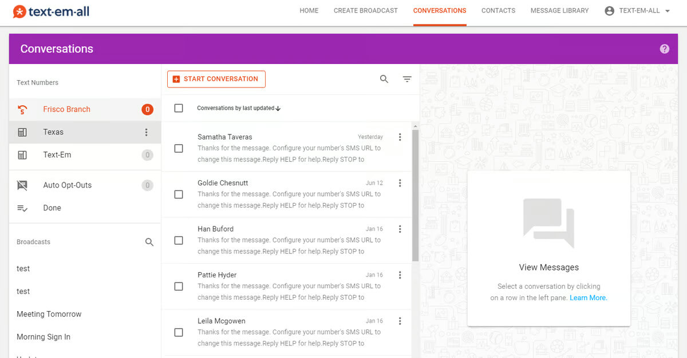Click the START CONVERSATION button
Image resolution: width=687 pixels, height=358 pixels.
pos(216,79)
